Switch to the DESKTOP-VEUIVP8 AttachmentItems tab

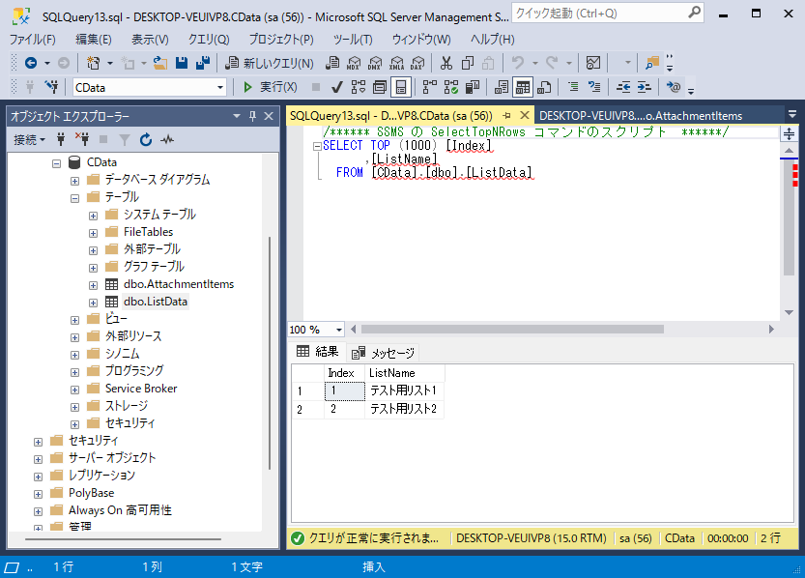coord(640,115)
